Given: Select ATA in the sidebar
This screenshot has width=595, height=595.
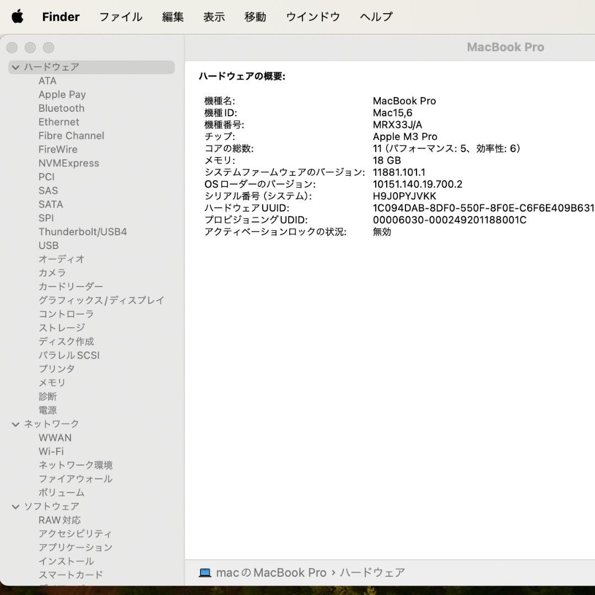Looking at the screenshot, I should (x=47, y=81).
